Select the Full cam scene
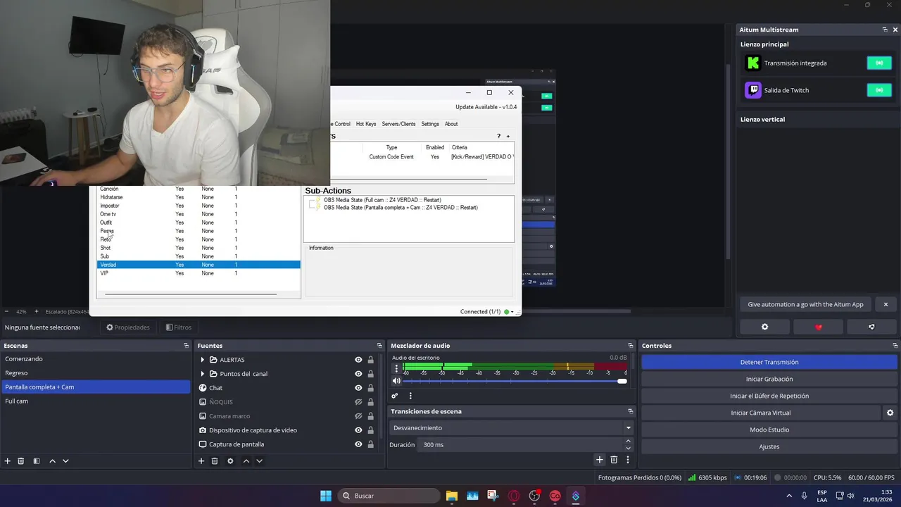Viewport: 901px width, 507px height. (x=96, y=401)
